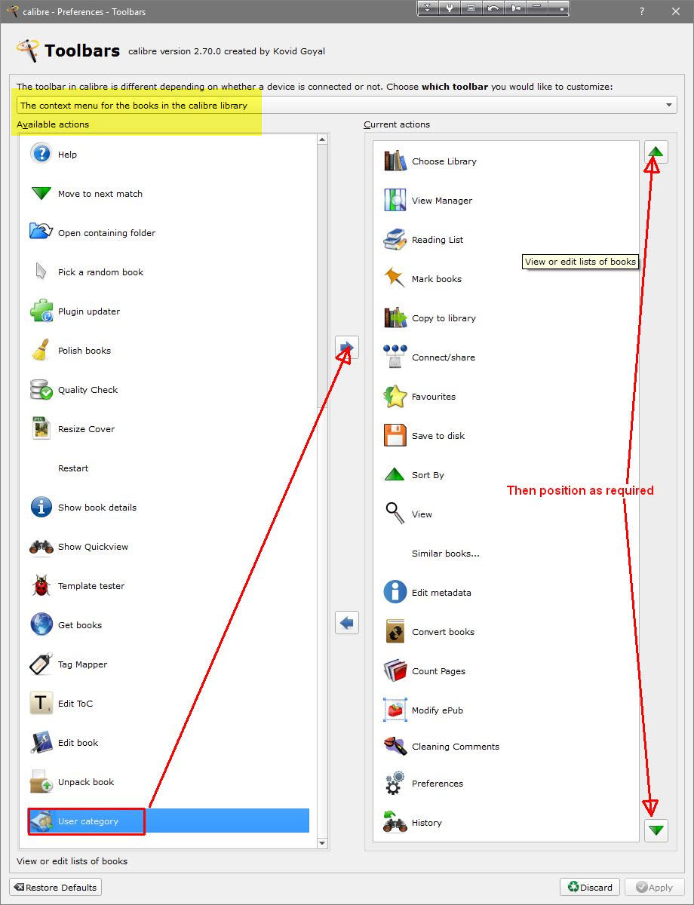Click the Discard button
694x905 pixels.
point(590,887)
